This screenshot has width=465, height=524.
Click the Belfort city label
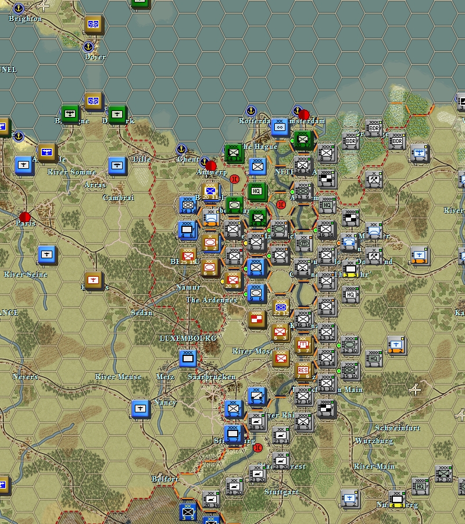pos(165,479)
